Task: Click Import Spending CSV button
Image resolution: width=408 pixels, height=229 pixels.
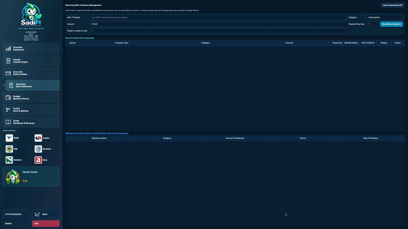Action: pyautogui.click(x=393, y=5)
